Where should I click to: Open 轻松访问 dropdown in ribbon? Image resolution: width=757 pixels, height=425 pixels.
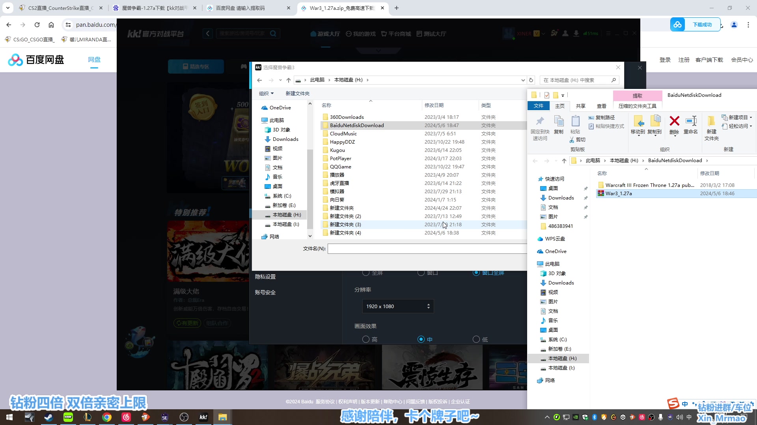coord(736,126)
